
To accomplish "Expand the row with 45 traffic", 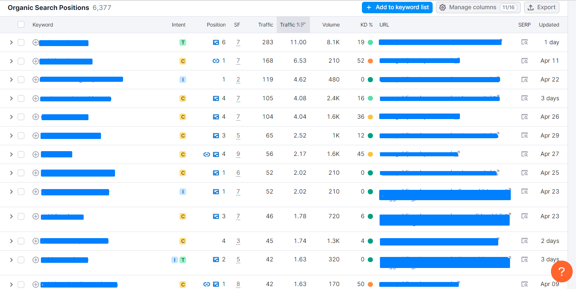I will coord(11,241).
